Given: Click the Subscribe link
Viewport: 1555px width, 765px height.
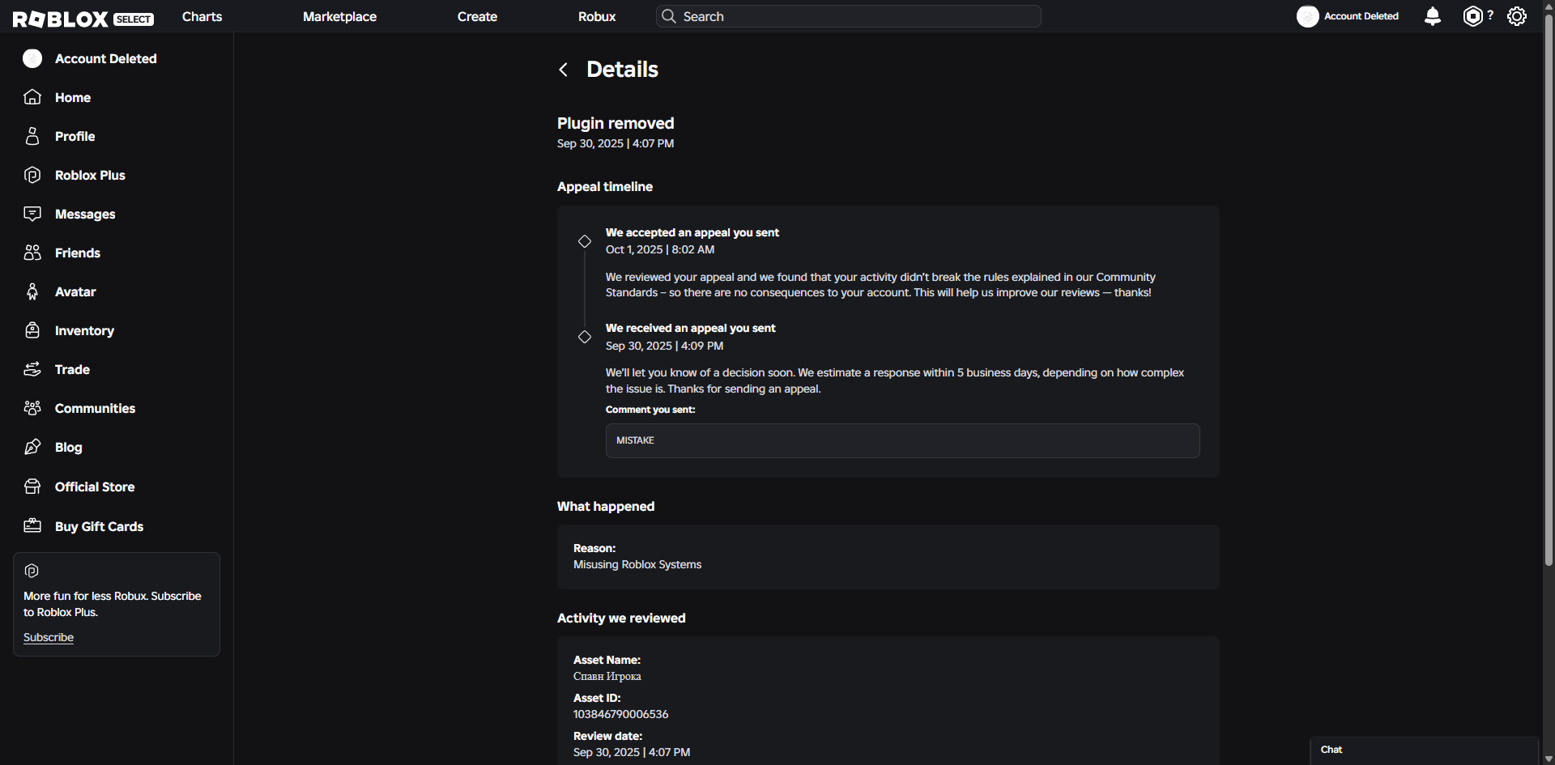Looking at the screenshot, I should [x=49, y=637].
